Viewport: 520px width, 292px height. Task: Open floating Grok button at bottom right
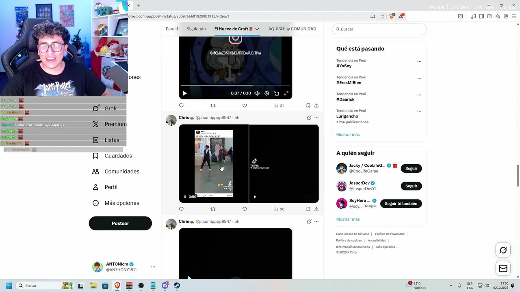point(503,250)
